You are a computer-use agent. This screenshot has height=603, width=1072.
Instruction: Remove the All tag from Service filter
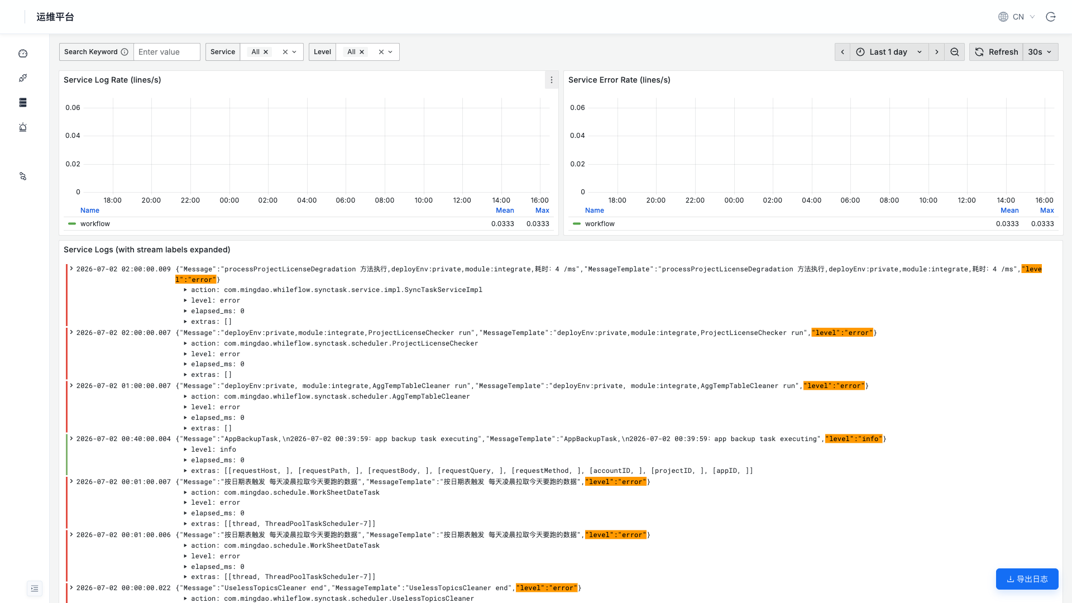[x=266, y=52]
